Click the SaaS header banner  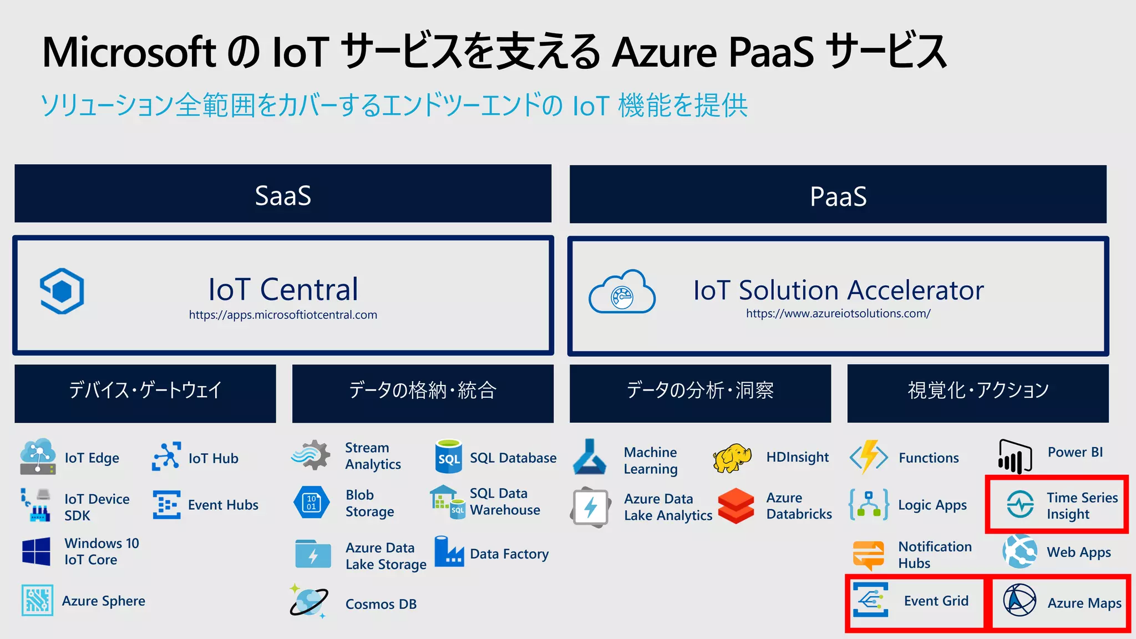[283, 194]
